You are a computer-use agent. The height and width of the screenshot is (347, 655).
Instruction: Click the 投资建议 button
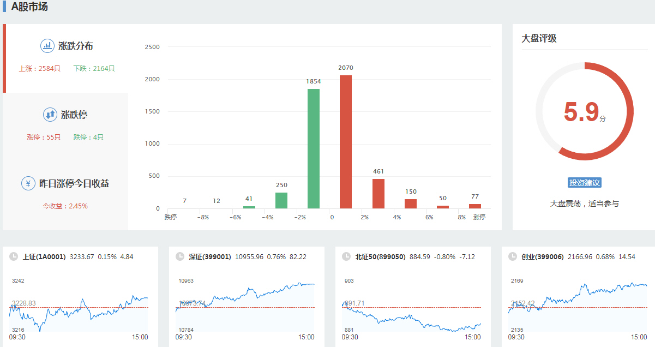[x=584, y=183]
